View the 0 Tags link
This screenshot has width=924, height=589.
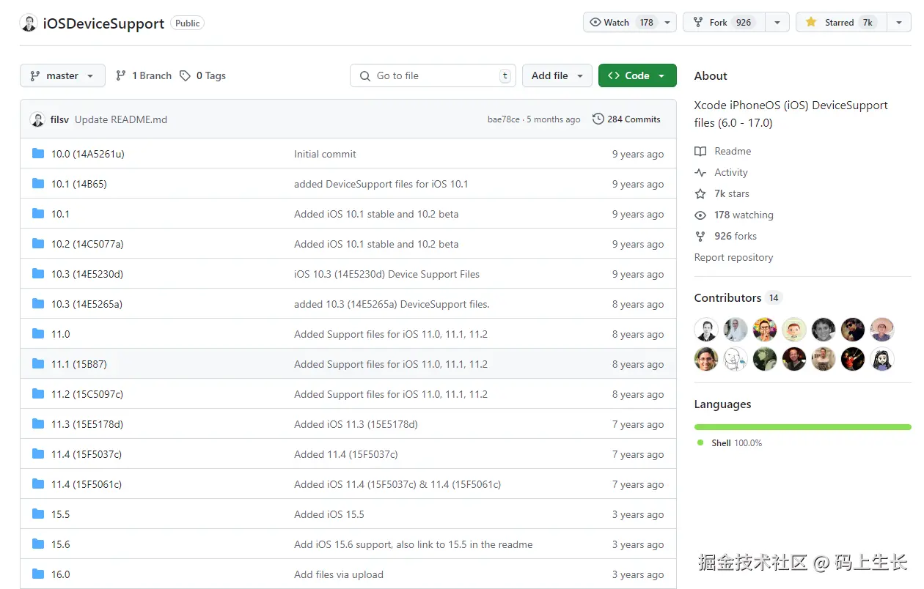click(203, 75)
